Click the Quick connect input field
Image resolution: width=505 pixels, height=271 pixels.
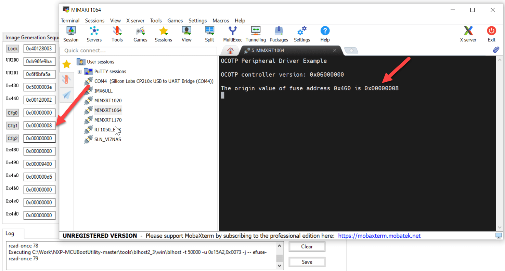point(139,51)
